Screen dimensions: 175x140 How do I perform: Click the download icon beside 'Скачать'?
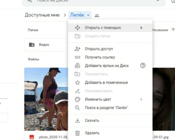(78, 121)
